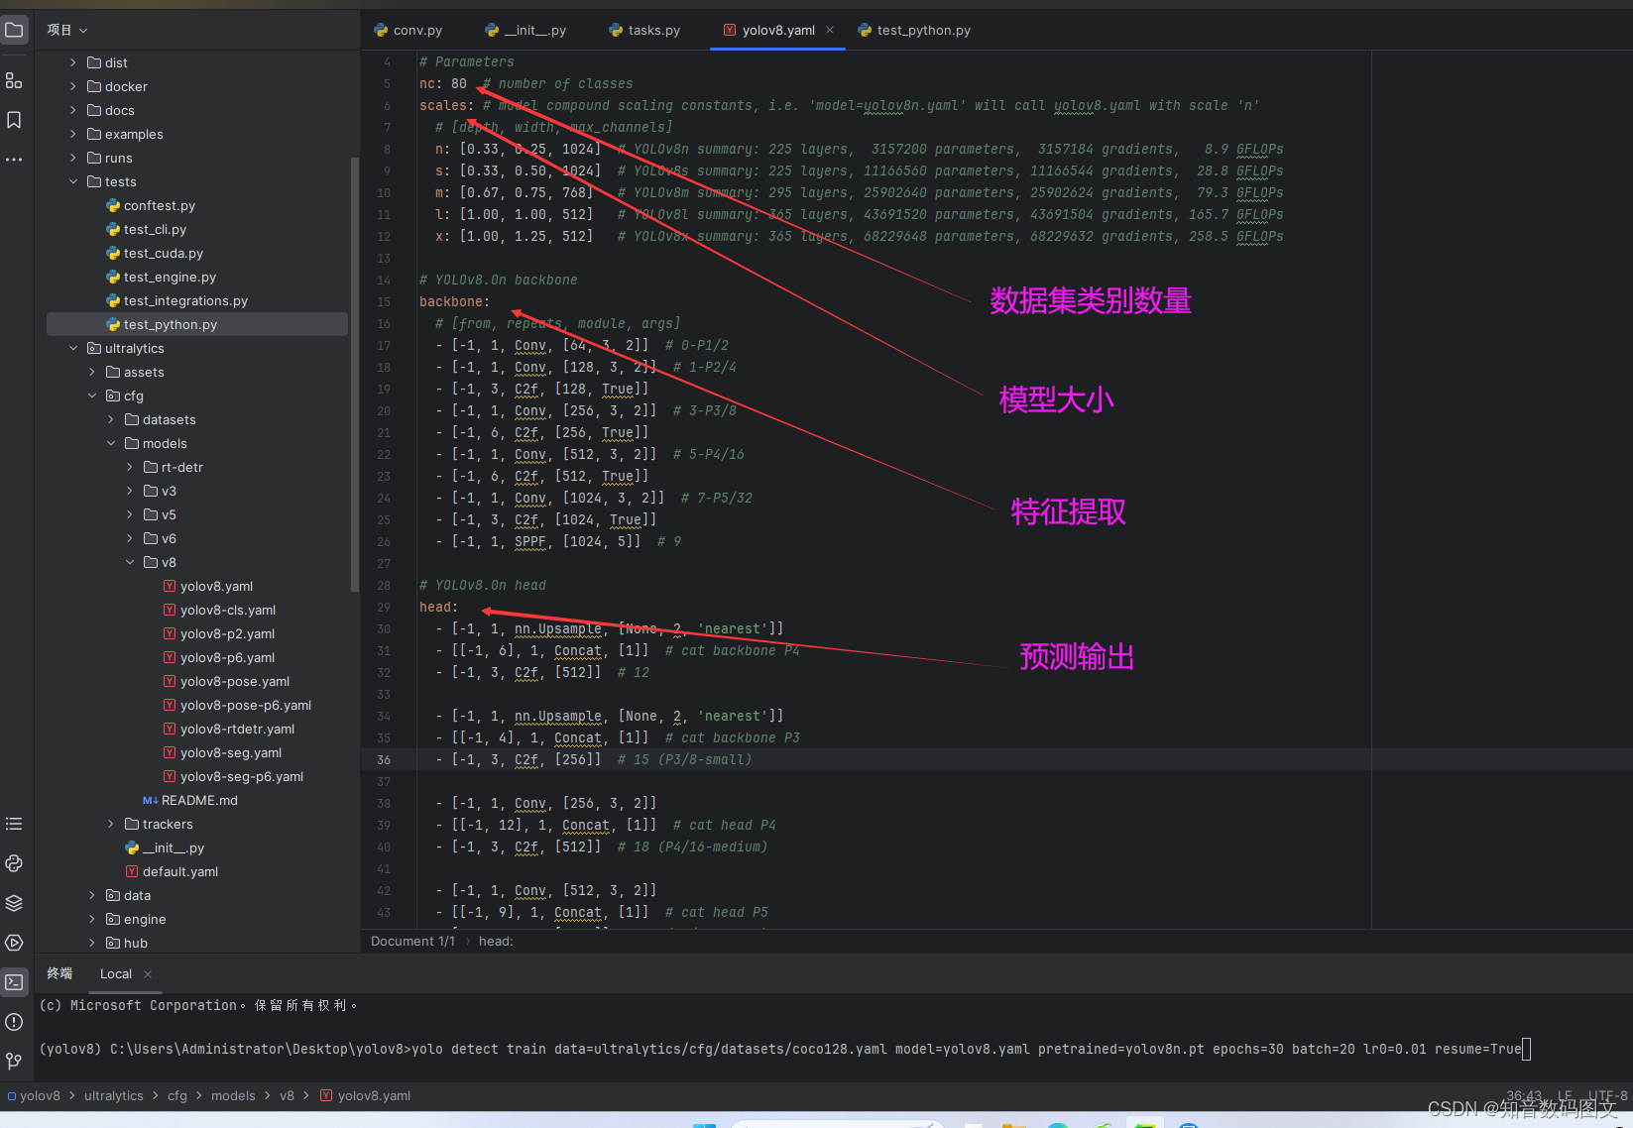Open the Python Packages layers icon
The image size is (1633, 1128).
click(x=14, y=903)
